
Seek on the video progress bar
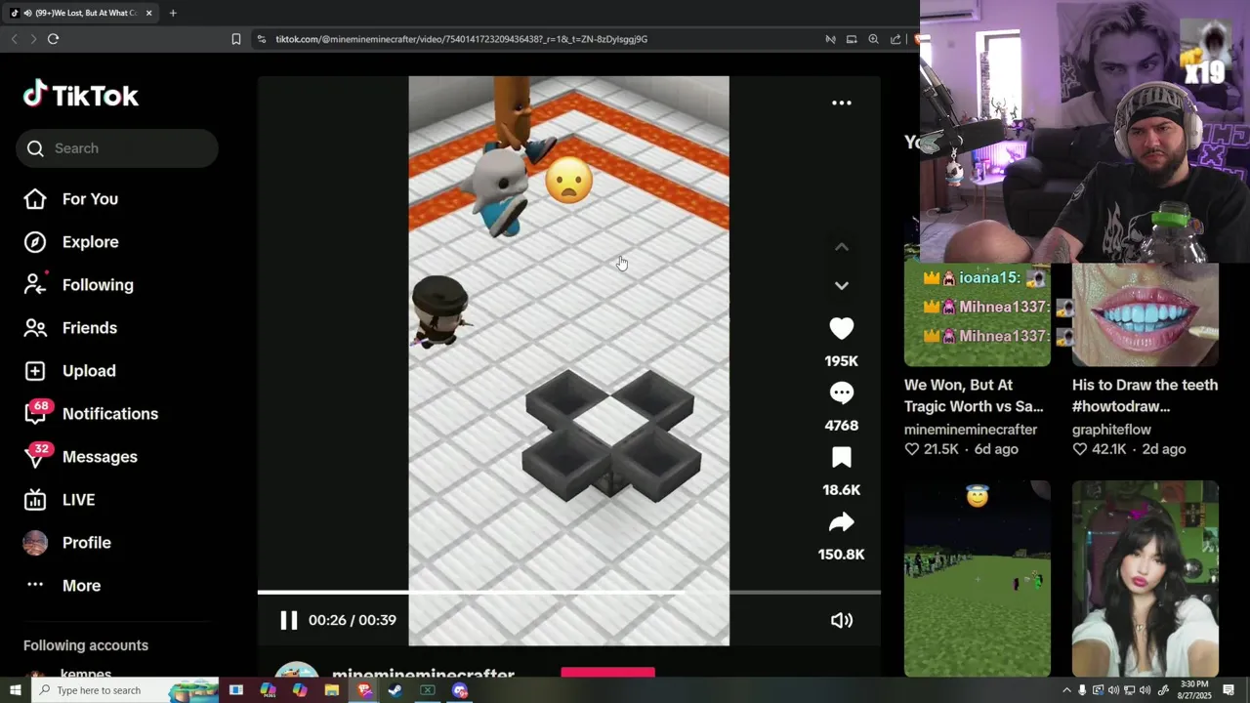[x=569, y=593]
